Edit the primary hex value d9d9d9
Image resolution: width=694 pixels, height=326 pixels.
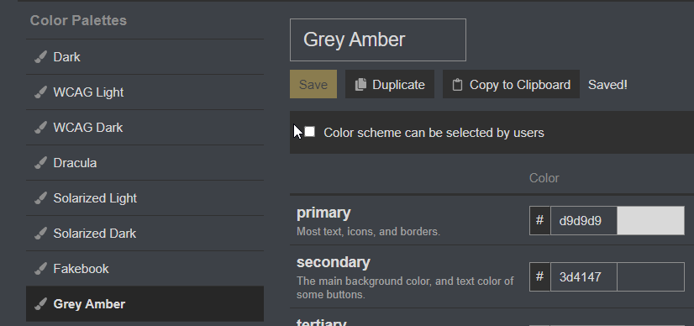point(583,220)
